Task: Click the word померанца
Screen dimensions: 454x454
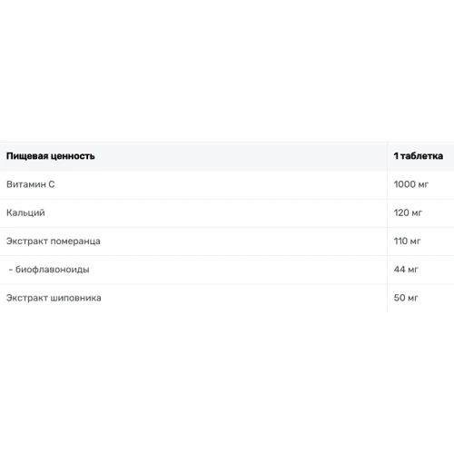Action: click(75, 242)
